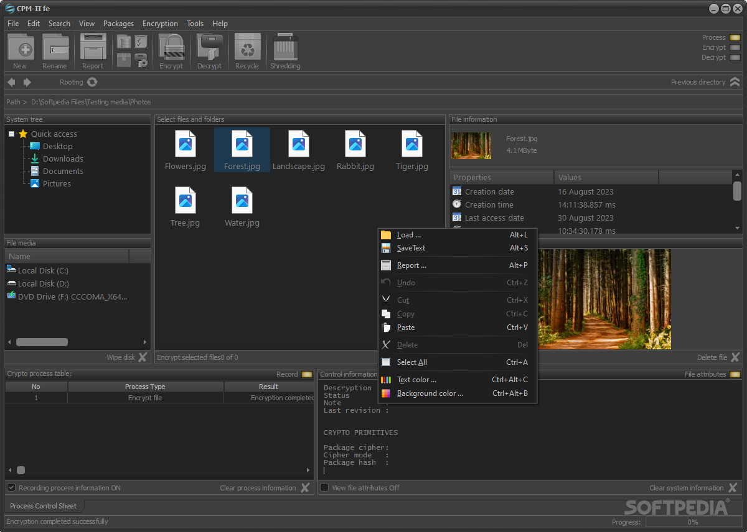Click the Encrypt padlock icon

(171, 47)
